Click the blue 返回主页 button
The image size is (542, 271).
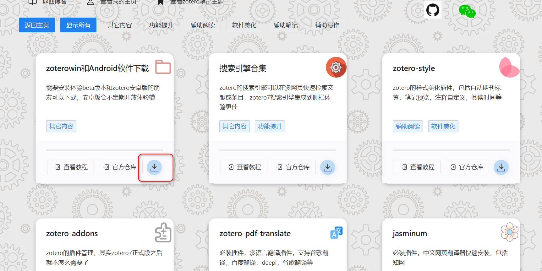[37, 25]
